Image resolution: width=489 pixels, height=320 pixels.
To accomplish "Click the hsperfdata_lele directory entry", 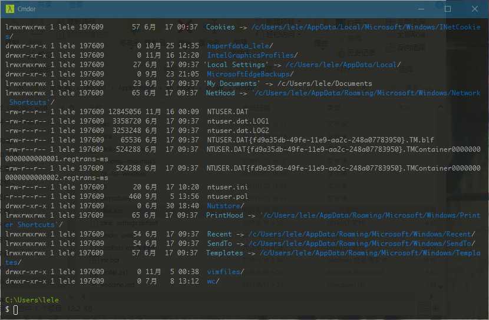I will [240, 46].
